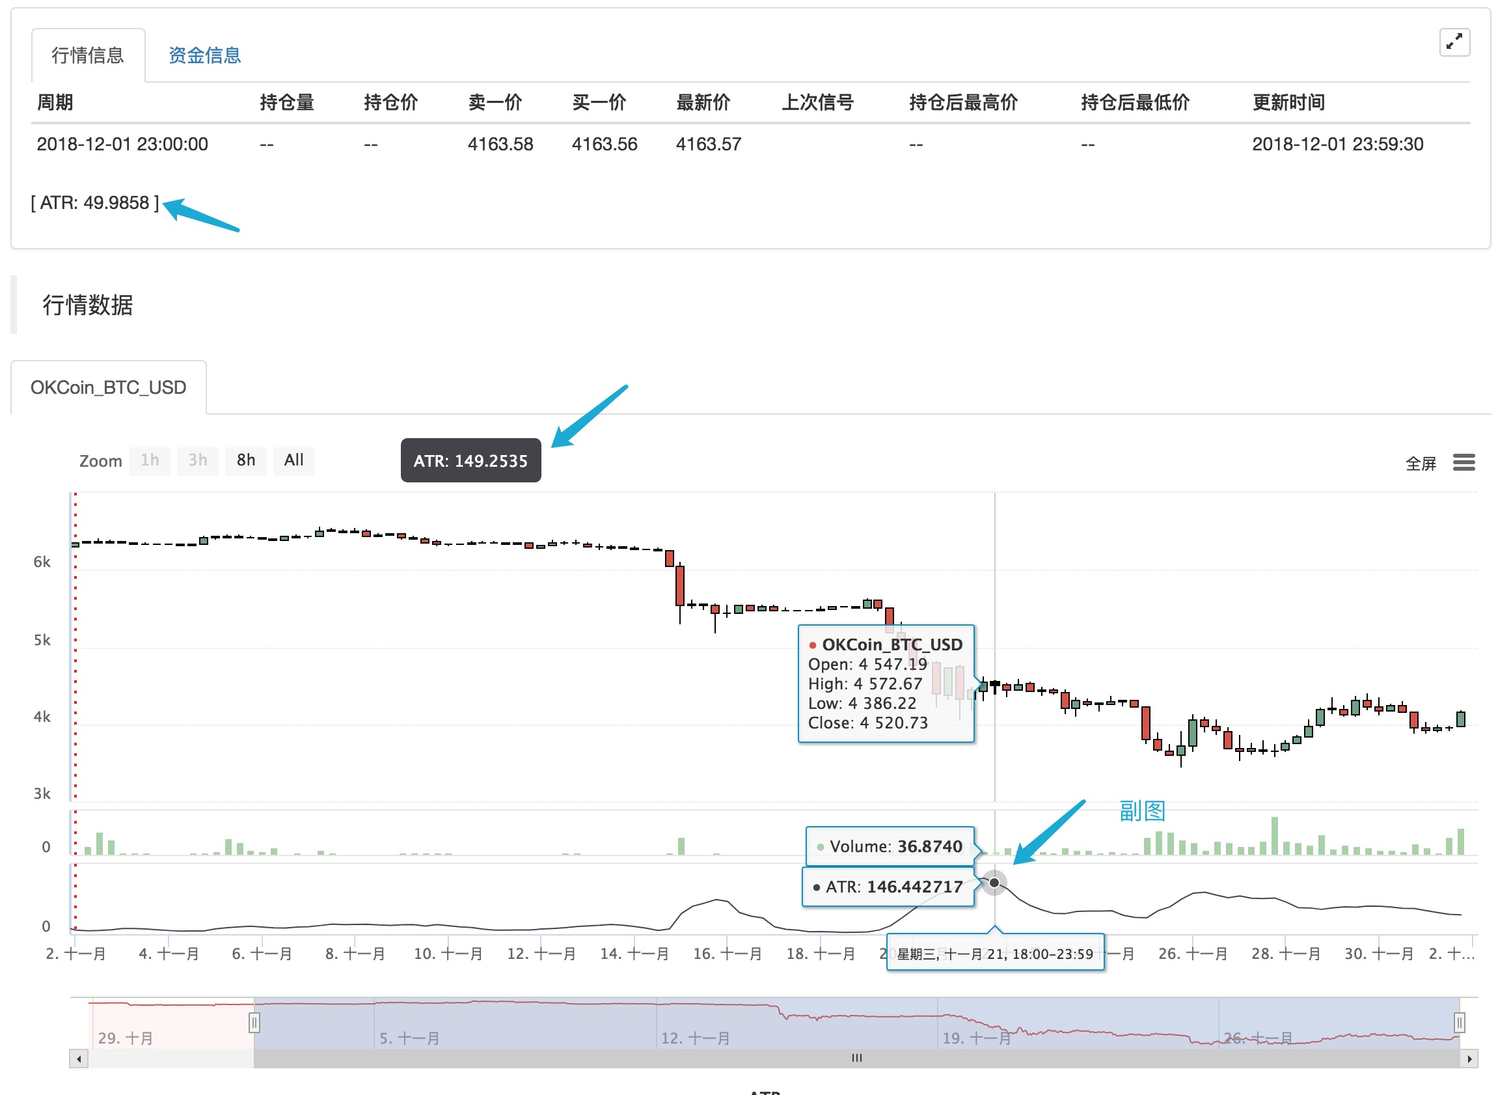Screen dimensions: 1511x1095
Task: Switch to the 资金信息 tab
Action: click(204, 55)
